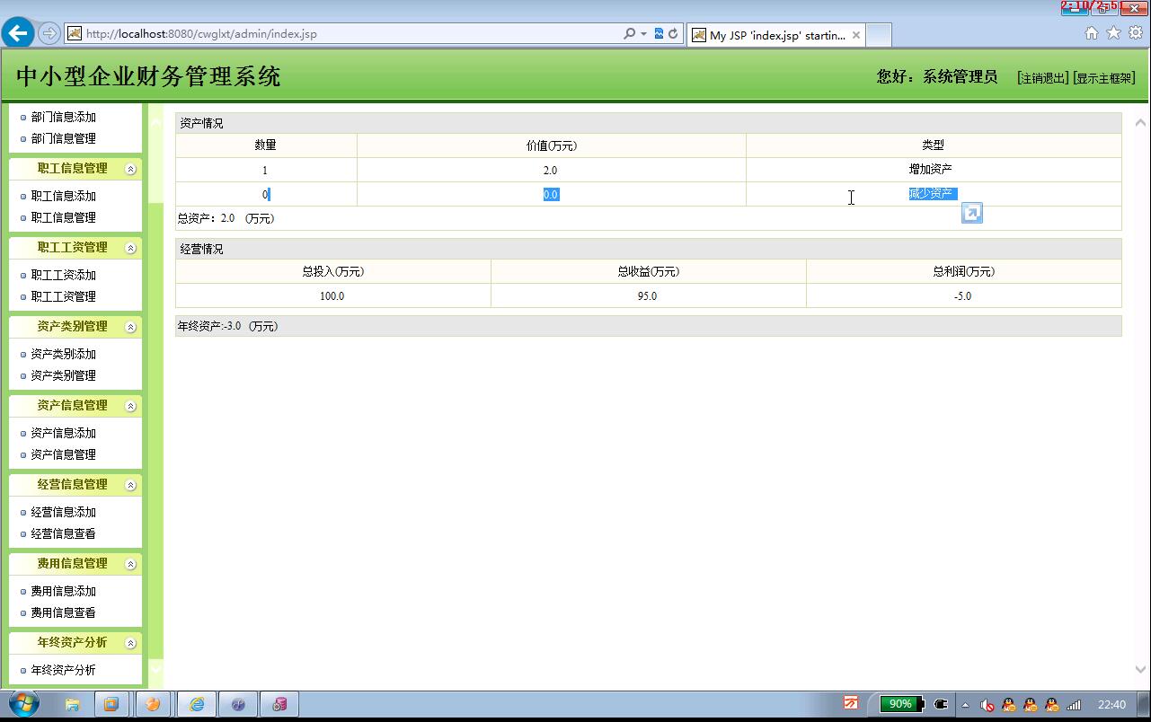
Task: Open 资产信息管理 sub-item in the sidebar
Action: [63, 454]
